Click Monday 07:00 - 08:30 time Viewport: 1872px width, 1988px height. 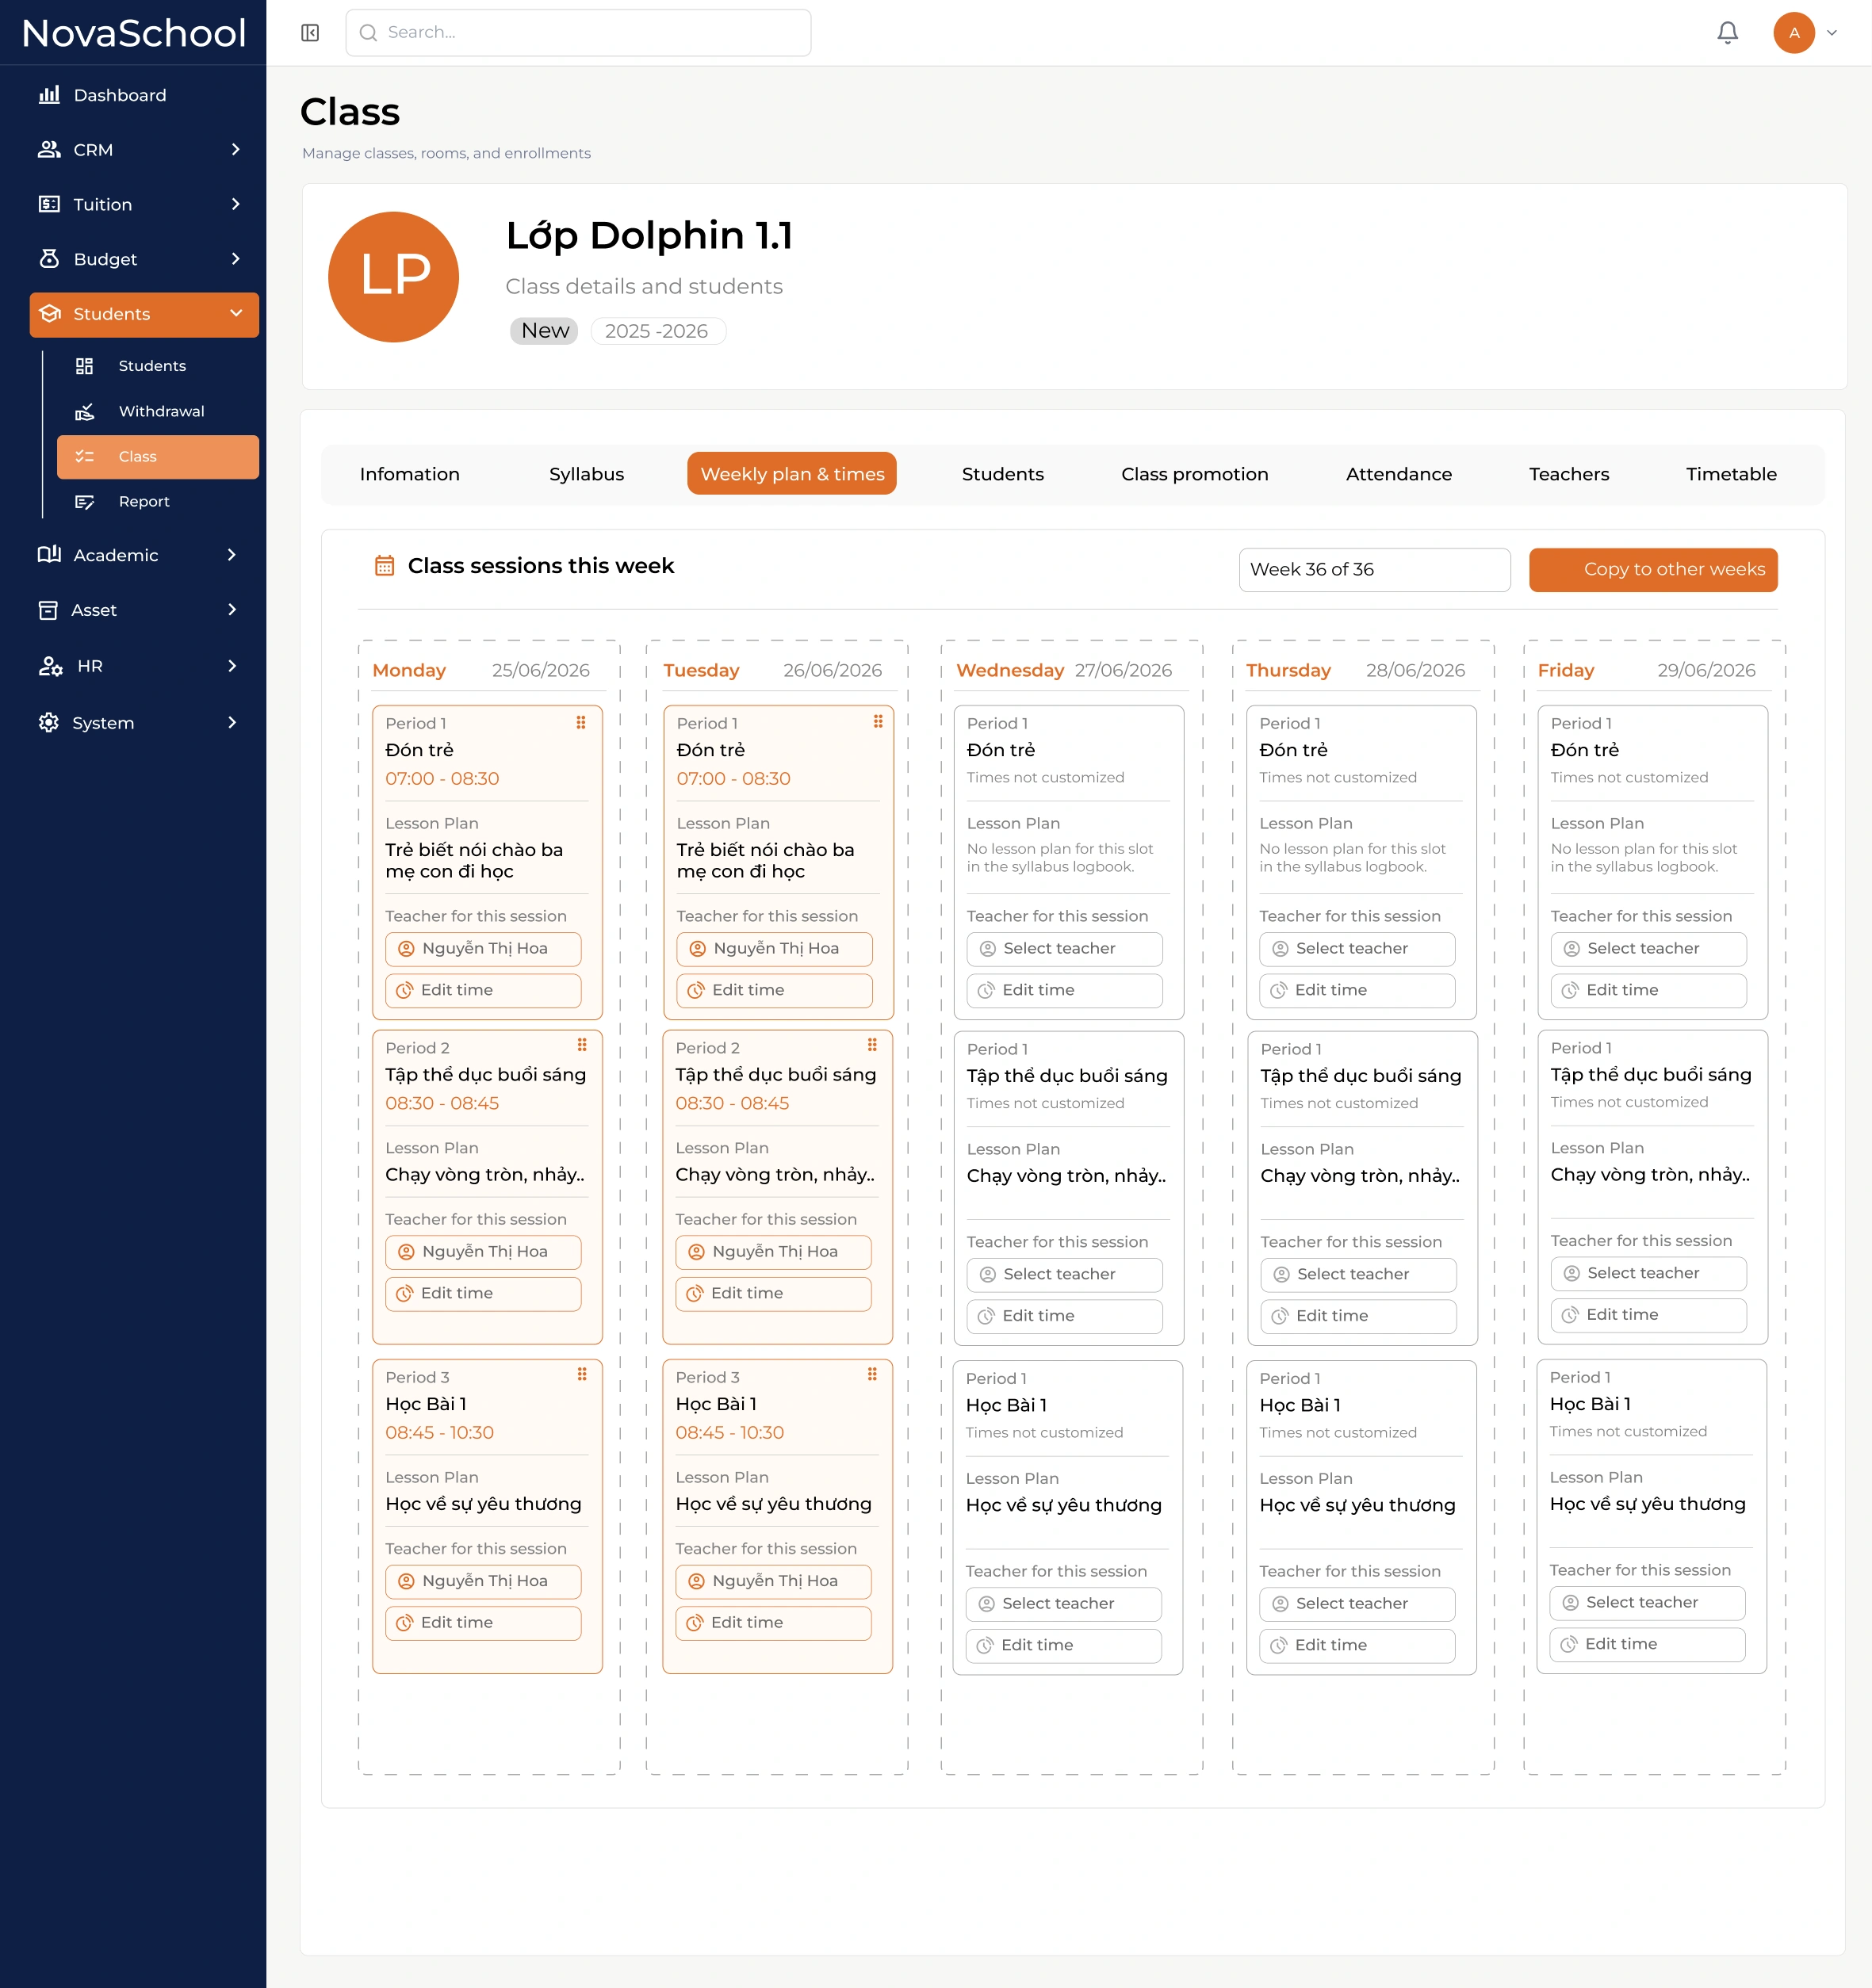click(x=441, y=779)
